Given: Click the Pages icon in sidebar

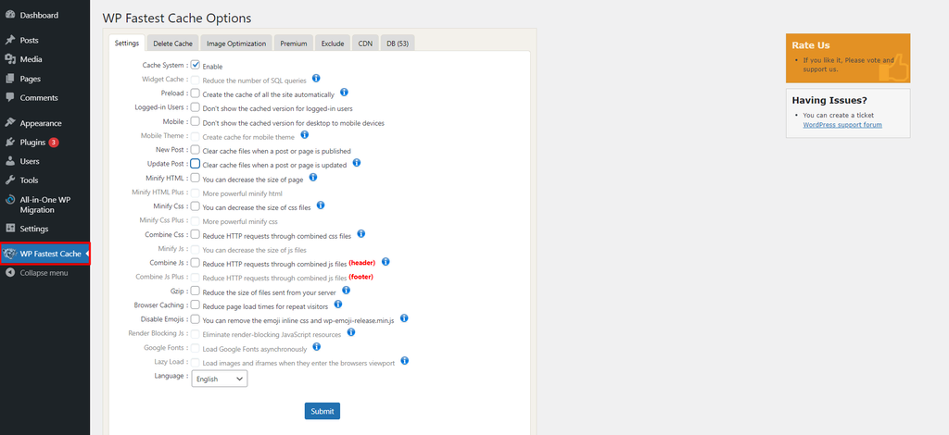Looking at the screenshot, I should tap(9, 79).
